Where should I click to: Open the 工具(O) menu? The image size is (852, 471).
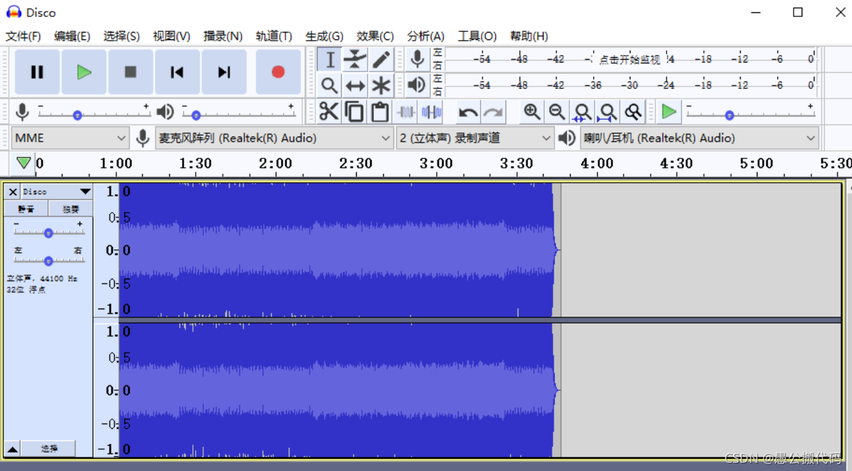coord(477,36)
